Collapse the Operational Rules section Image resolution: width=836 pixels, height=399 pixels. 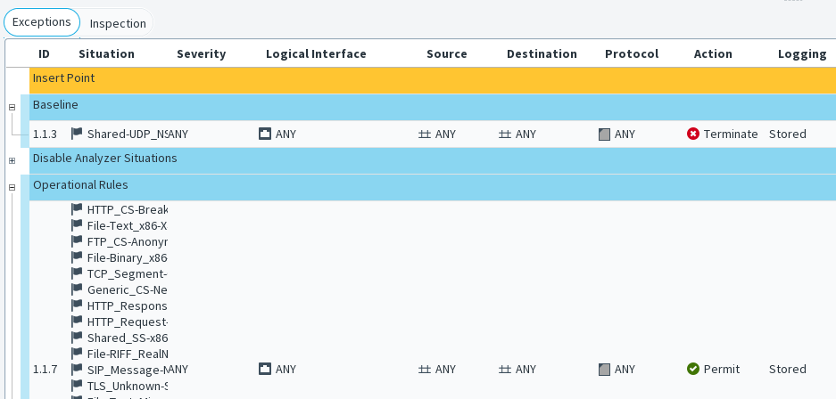point(12,187)
